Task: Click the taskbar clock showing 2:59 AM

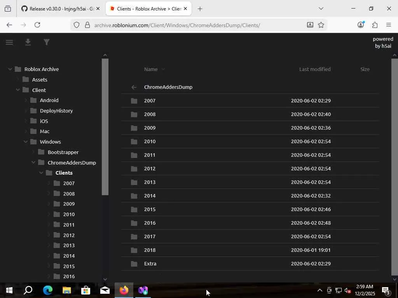Action: [365, 290]
